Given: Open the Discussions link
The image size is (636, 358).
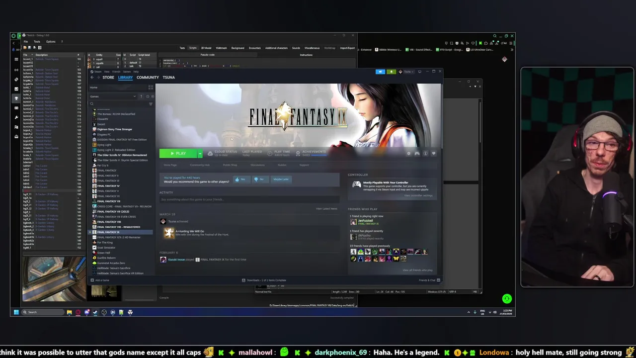Looking at the screenshot, I should [x=257, y=165].
